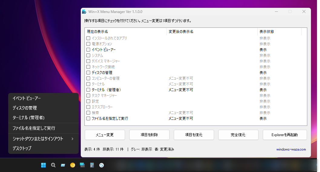The width and height of the screenshot is (320, 172).
Task: Click the 完全復元 button
Action: 238,135
